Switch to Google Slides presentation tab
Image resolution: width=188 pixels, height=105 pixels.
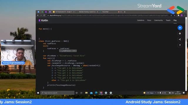tap(63, 12)
